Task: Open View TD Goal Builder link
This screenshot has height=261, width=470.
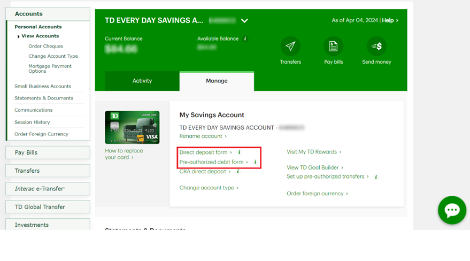Action: coord(315,167)
